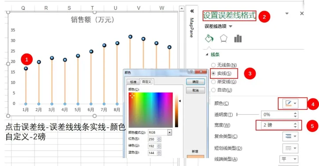Image resolution: width=319 pixels, height=166 pixels.
Task: Switch to 自定义 tab in color dialog
Action: [147, 82]
